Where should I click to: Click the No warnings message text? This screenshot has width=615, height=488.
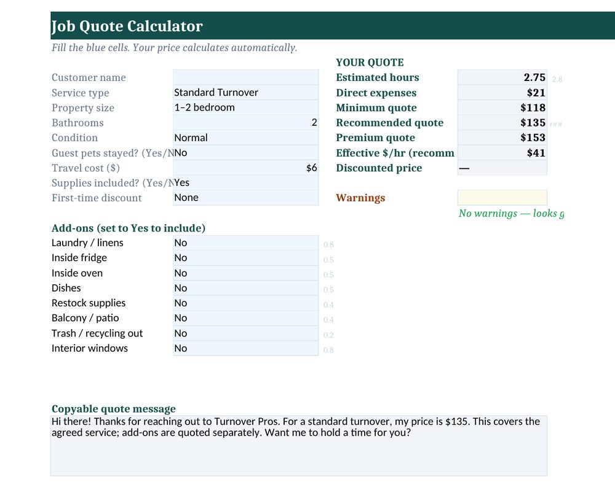click(512, 213)
